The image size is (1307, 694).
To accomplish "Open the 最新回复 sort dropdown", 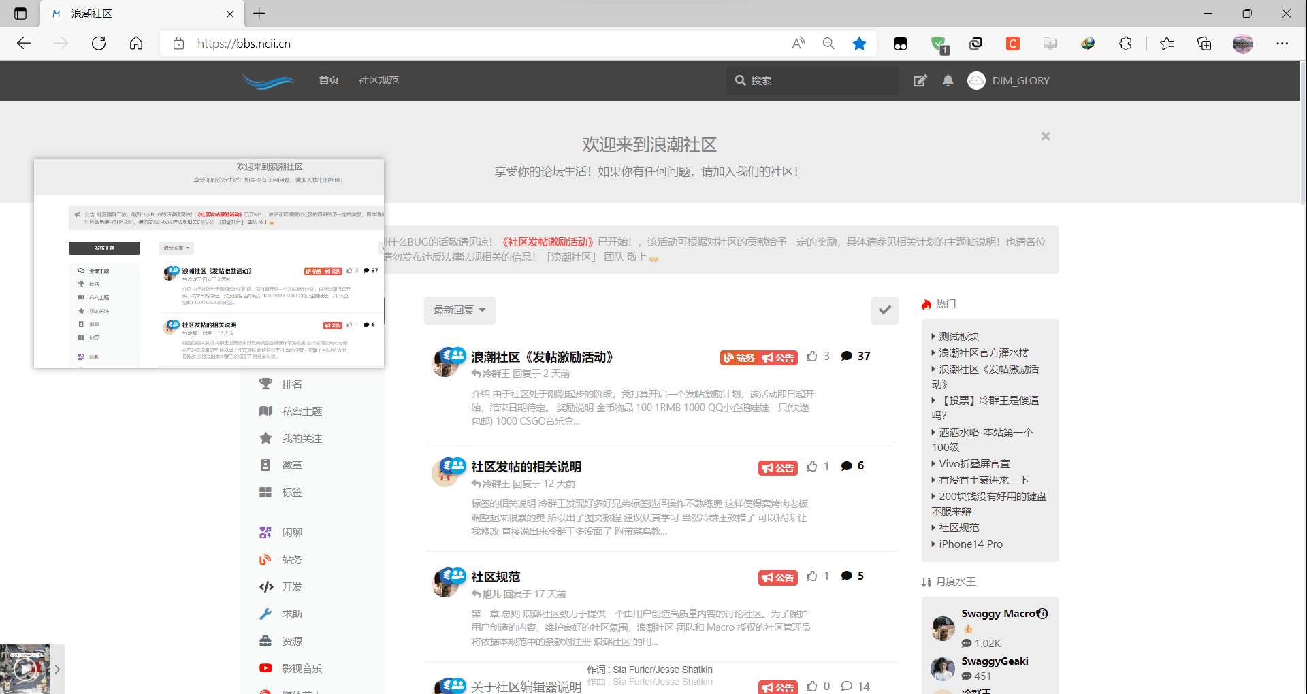I will coord(459,310).
